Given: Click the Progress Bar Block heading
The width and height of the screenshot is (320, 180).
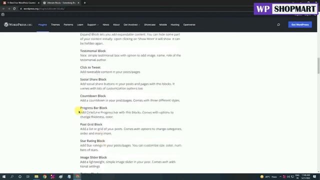Looking at the screenshot, I should 93,108.
